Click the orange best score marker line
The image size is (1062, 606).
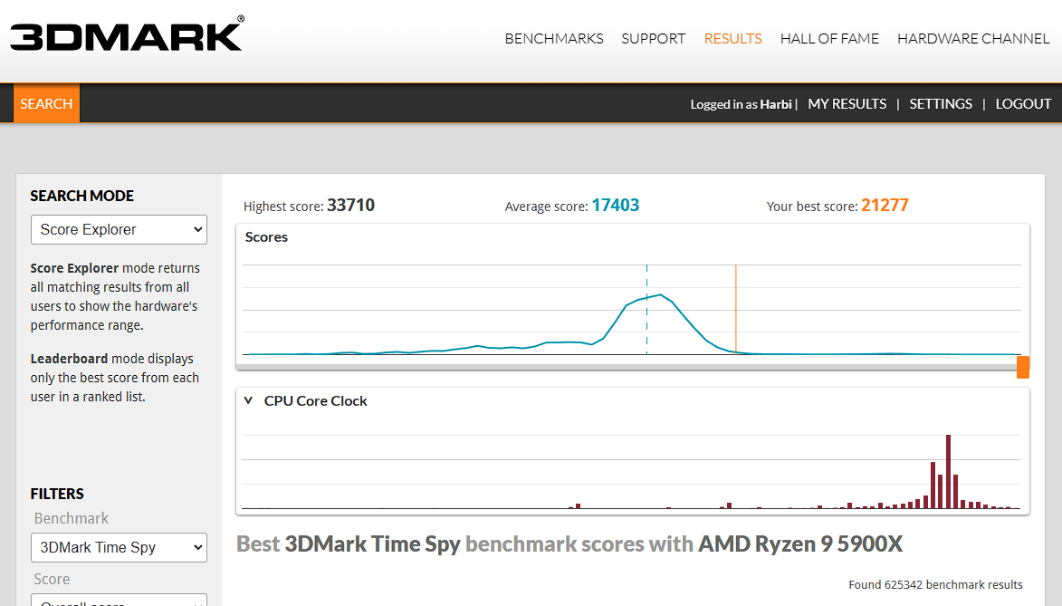(x=736, y=308)
